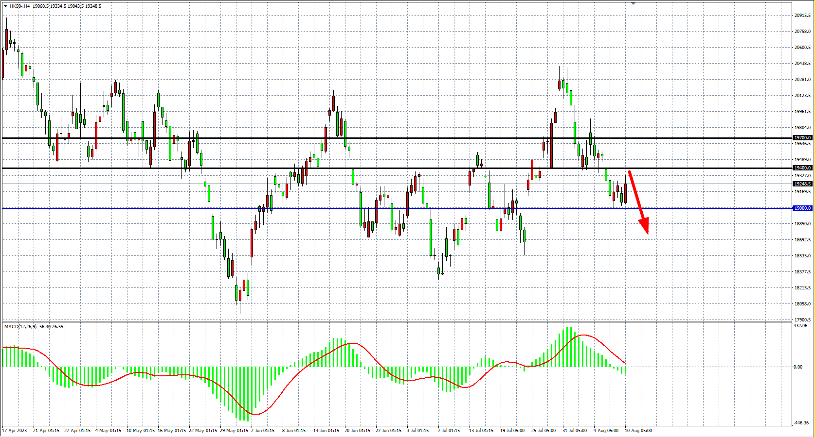Select the blue 19000.0 price tag
The image size is (815, 437).
coord(802,208)
